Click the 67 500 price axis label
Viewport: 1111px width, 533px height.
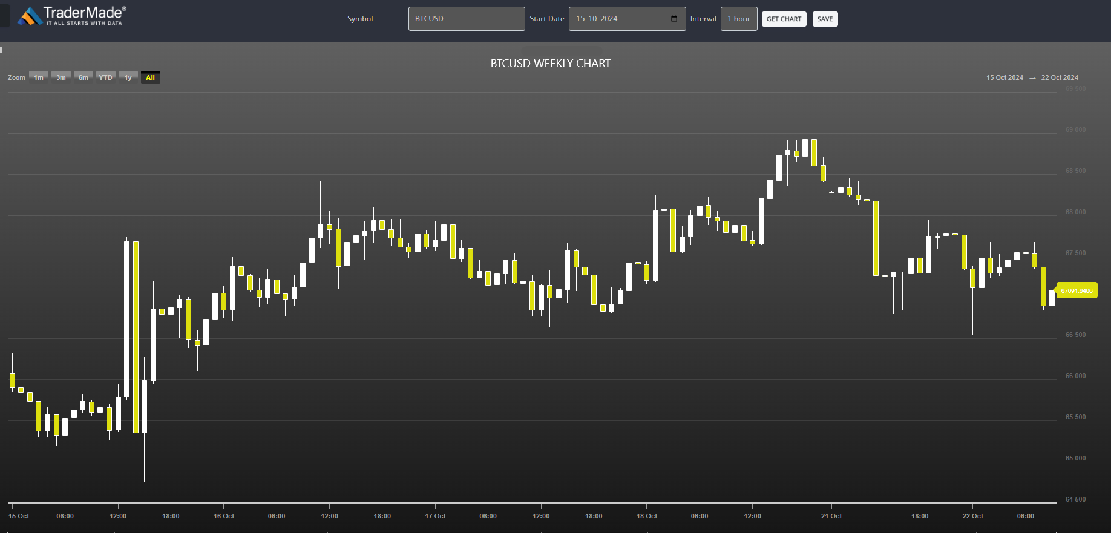[x=1075, y=253]
